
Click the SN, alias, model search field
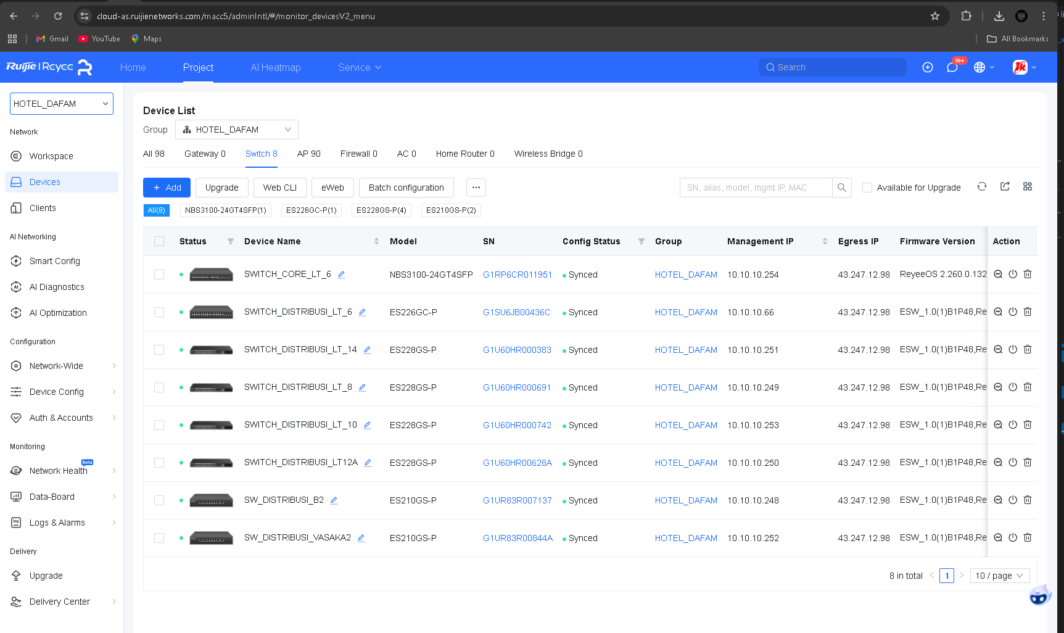pos(756,188)
